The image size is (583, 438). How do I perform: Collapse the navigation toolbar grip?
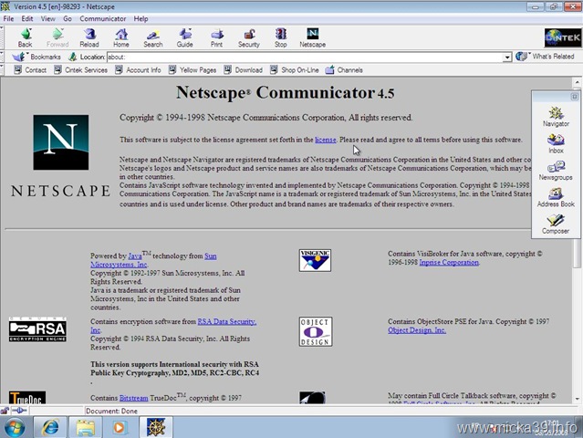tap(2, 37)
